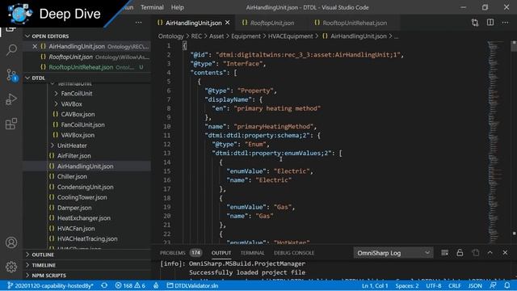Screen dimensions: 517x291
Task: Open the Extensions view
Action: pos(11,124)
